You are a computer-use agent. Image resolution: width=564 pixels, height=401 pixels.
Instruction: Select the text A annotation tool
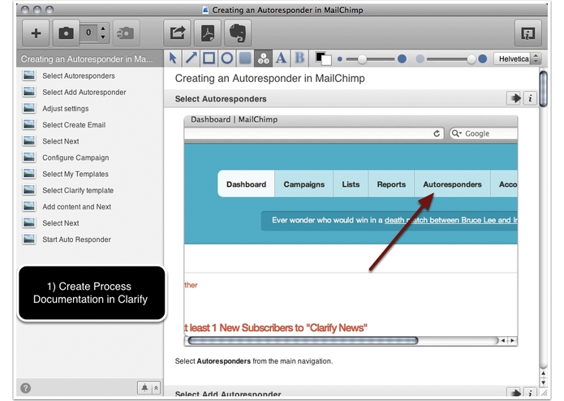[281, 58]
